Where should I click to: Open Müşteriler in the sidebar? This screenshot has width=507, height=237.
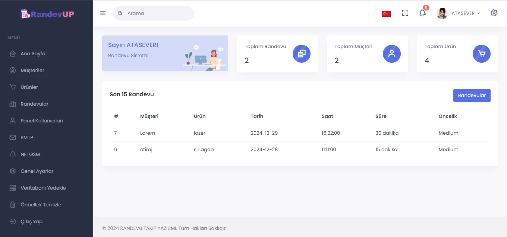(x=32, y=70)
